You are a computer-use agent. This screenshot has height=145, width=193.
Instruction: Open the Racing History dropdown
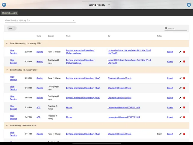(96, 5)
